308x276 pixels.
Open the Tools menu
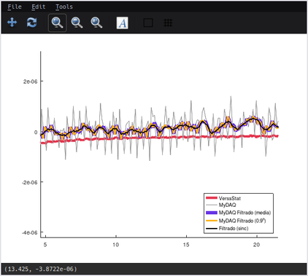[x=64, y=7]
